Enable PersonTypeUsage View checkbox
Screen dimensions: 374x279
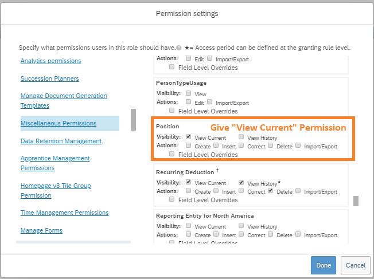[188, 93]
